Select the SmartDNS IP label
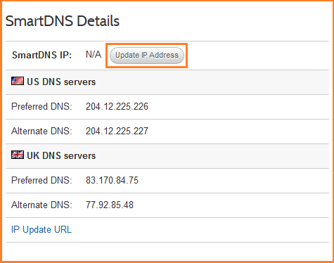The height and width of the screenshot is (263, 334). pos(41,55)
